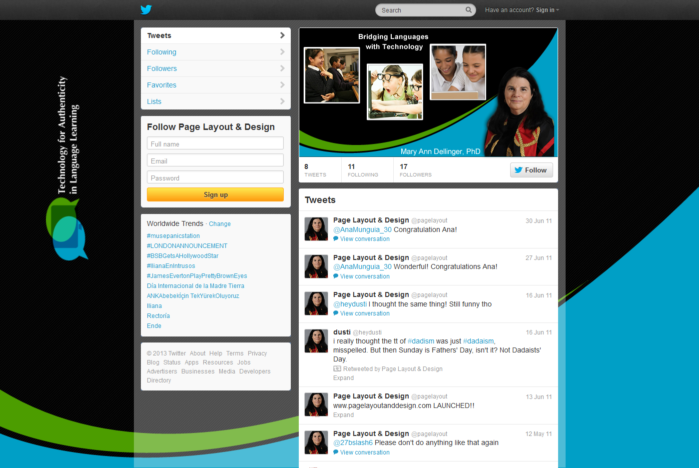699x468 pixels.
Task: Click the avatar on the LAUNCHED tweet
Action: (316, 405)
